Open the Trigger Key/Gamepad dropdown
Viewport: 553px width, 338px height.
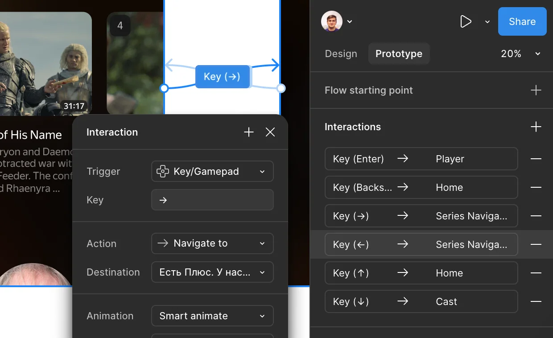pos(212,171)
